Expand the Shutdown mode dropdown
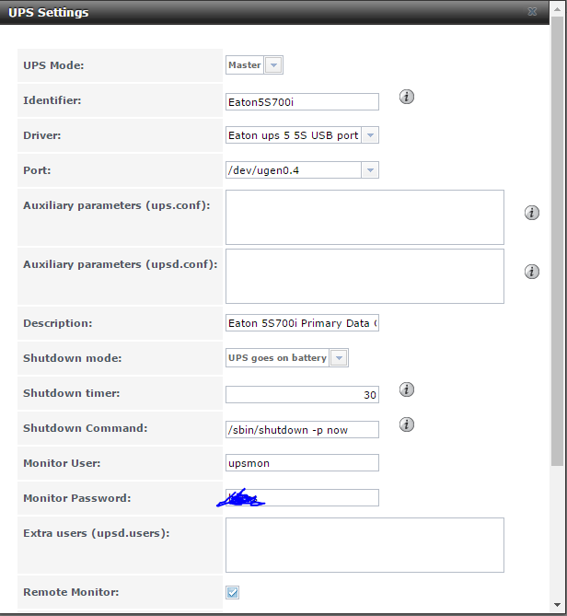The height and width of the screenshot is (616, 567). [339, 358]
